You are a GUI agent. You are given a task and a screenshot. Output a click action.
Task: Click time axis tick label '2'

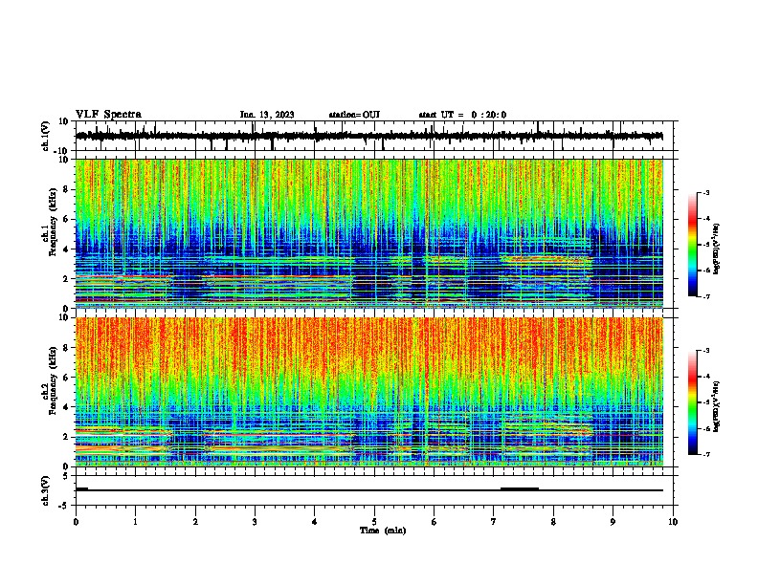coord(195,522)
